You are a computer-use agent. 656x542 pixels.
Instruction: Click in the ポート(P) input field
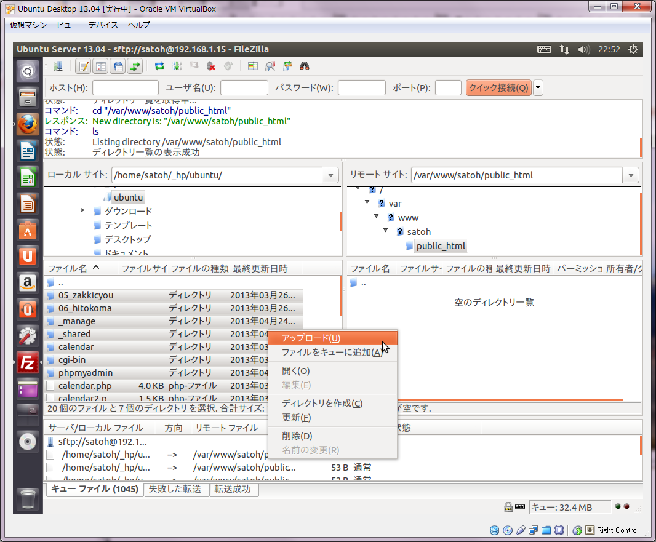click(x=448, y=88)
